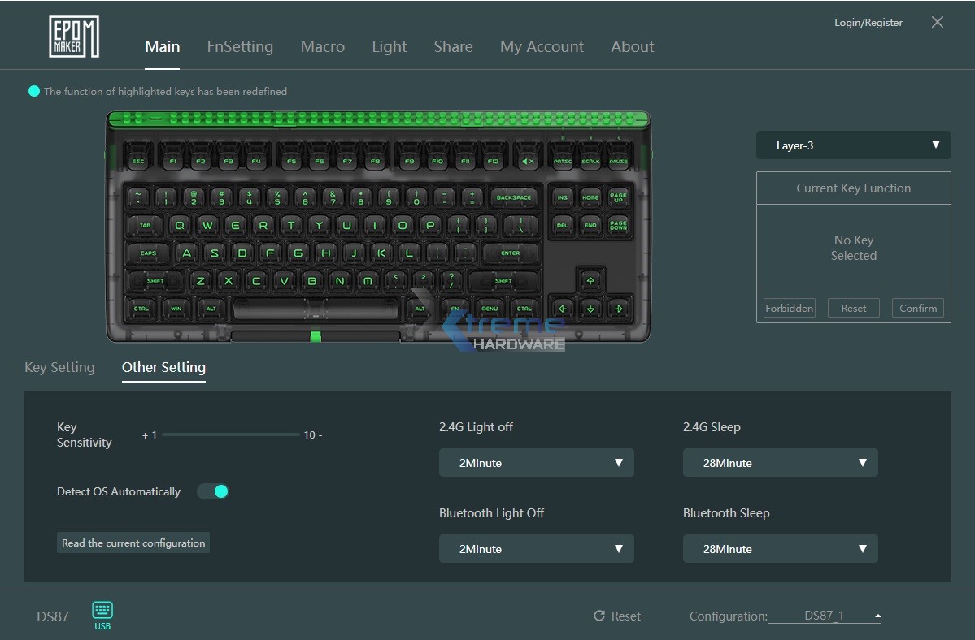
Task: Click the right arrow key on keyboard
Action: click(619, 309)
